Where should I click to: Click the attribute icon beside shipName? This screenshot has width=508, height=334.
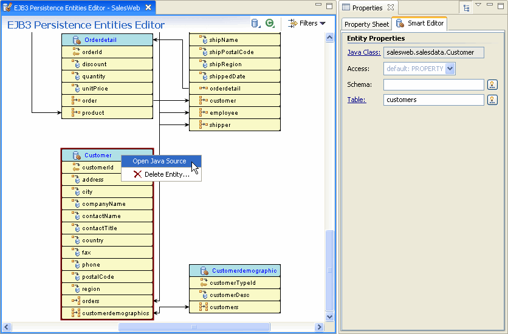[x=204, y=39]
